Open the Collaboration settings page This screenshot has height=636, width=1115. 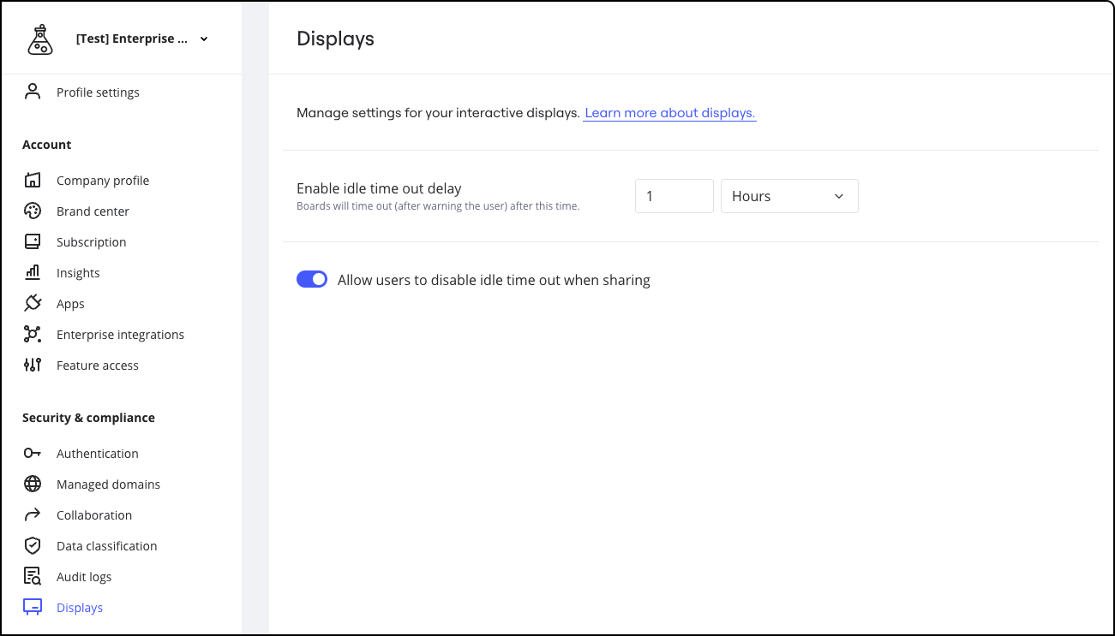(94, 515)
